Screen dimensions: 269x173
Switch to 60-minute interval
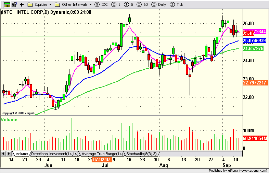142,4
